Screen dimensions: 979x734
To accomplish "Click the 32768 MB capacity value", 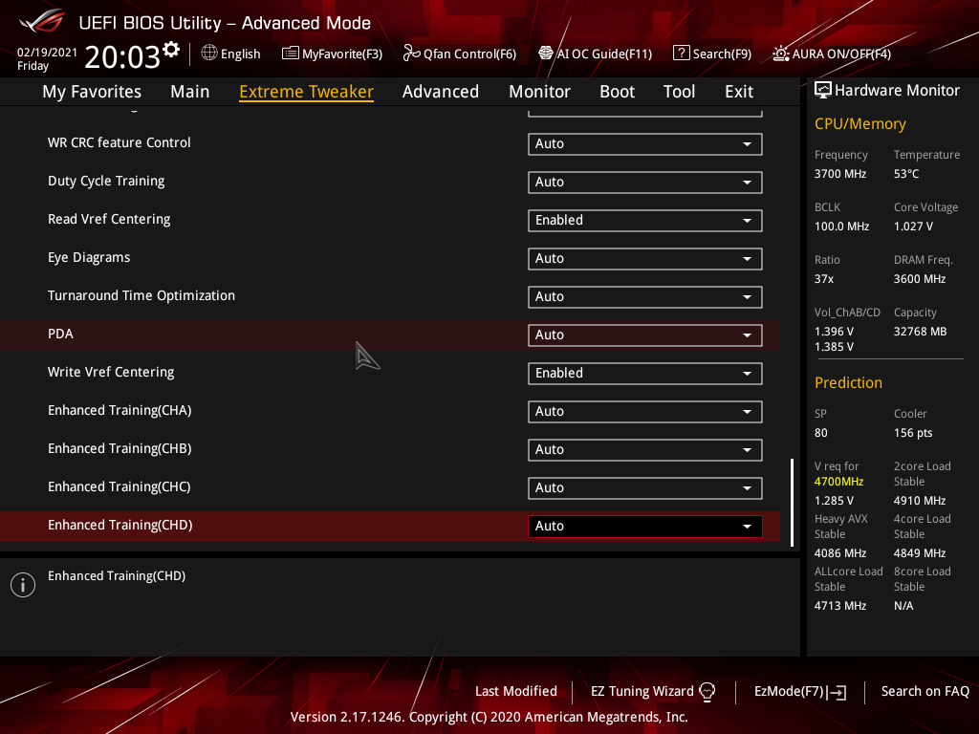I will click(920, 332).
